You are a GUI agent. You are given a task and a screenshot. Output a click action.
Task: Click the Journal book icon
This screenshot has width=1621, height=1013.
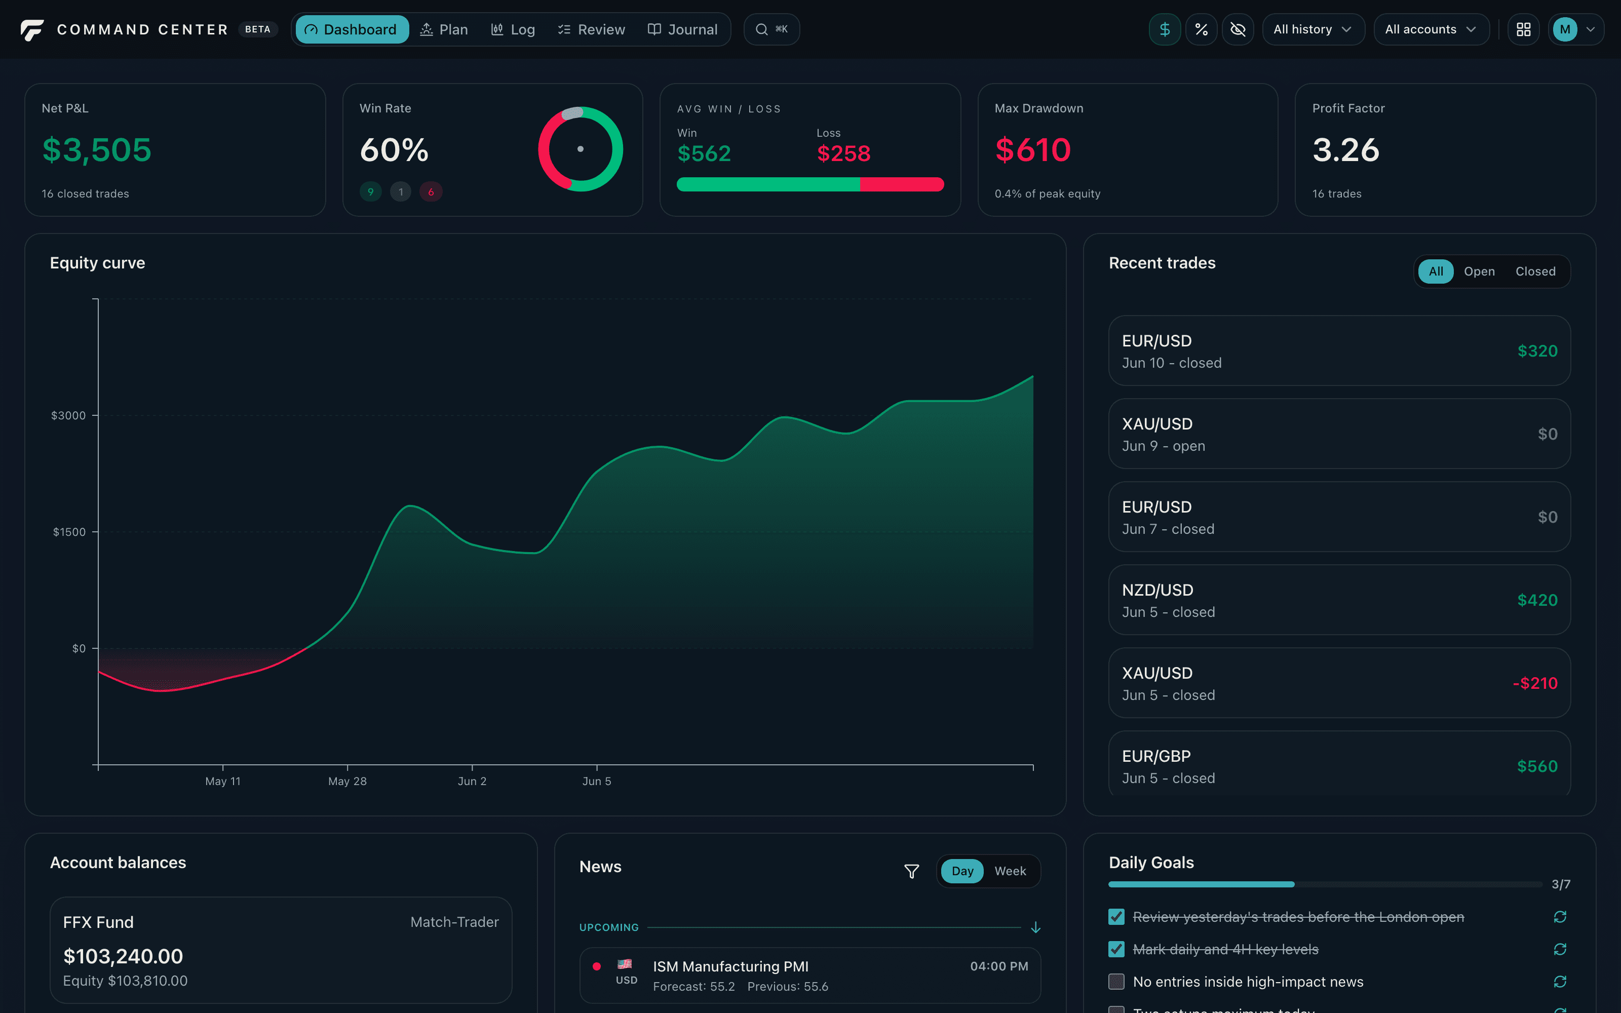point(654,29)
